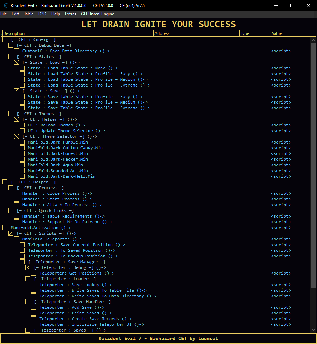317x344 pixels.
Task: Click the Type column header
Action: [255, 33]
